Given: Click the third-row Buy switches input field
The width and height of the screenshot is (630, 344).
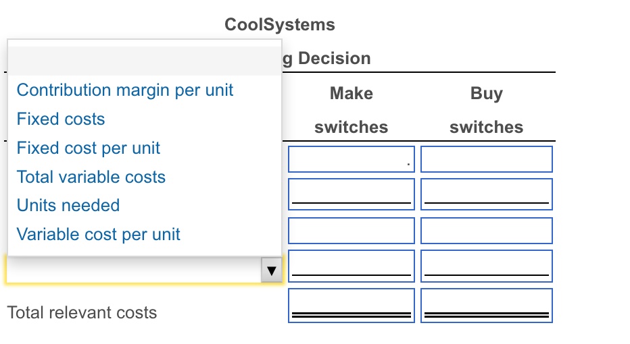Looking at the screenshot, I should [487, 231].
